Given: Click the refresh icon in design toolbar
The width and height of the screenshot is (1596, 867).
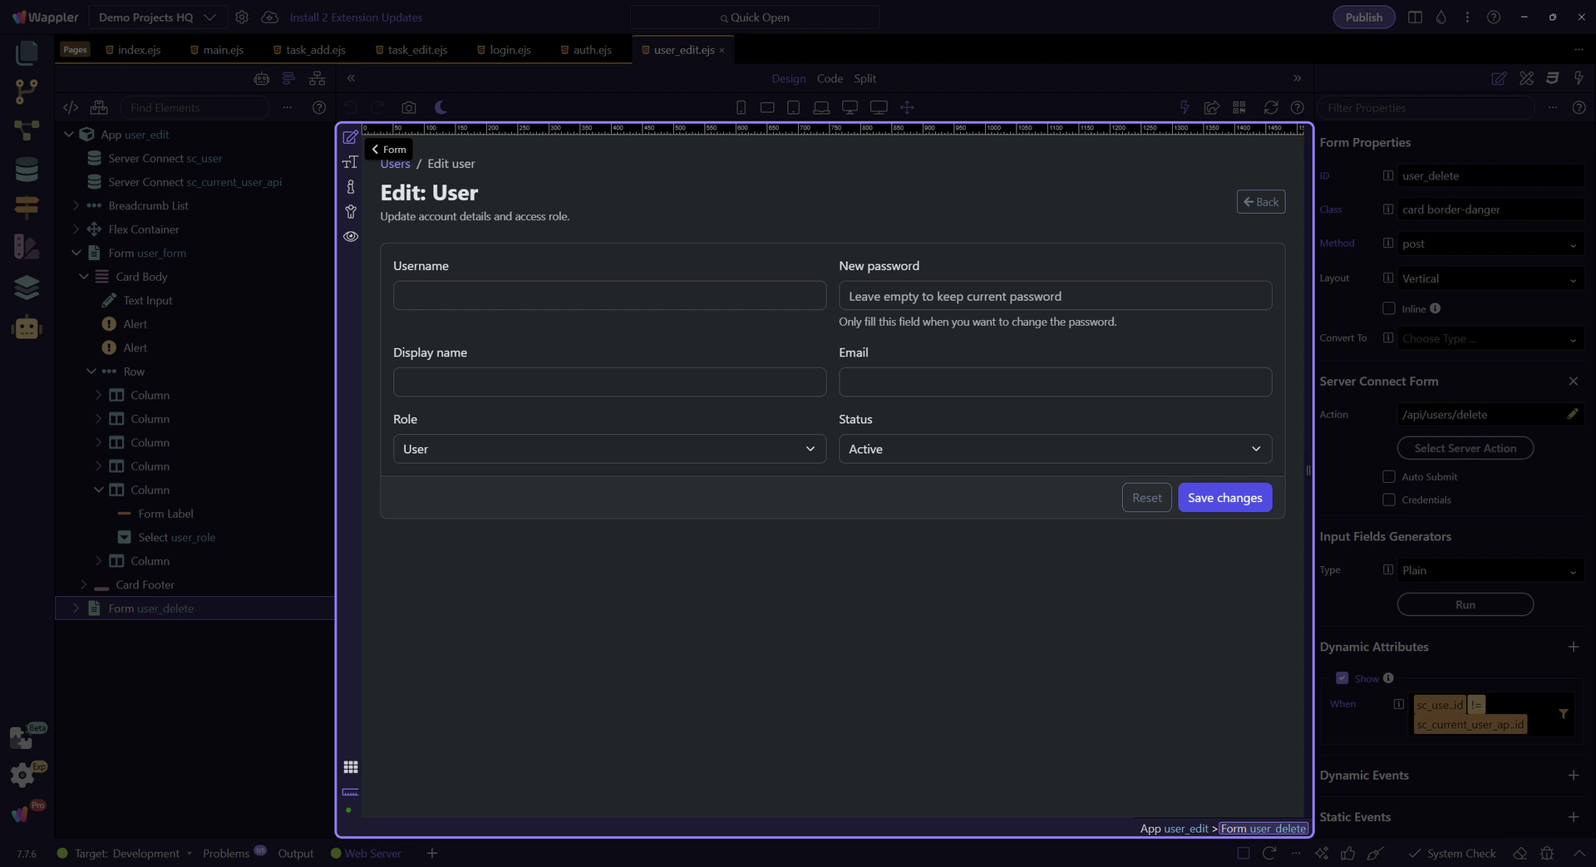Looking at the screenshot, I should 1270,107.
